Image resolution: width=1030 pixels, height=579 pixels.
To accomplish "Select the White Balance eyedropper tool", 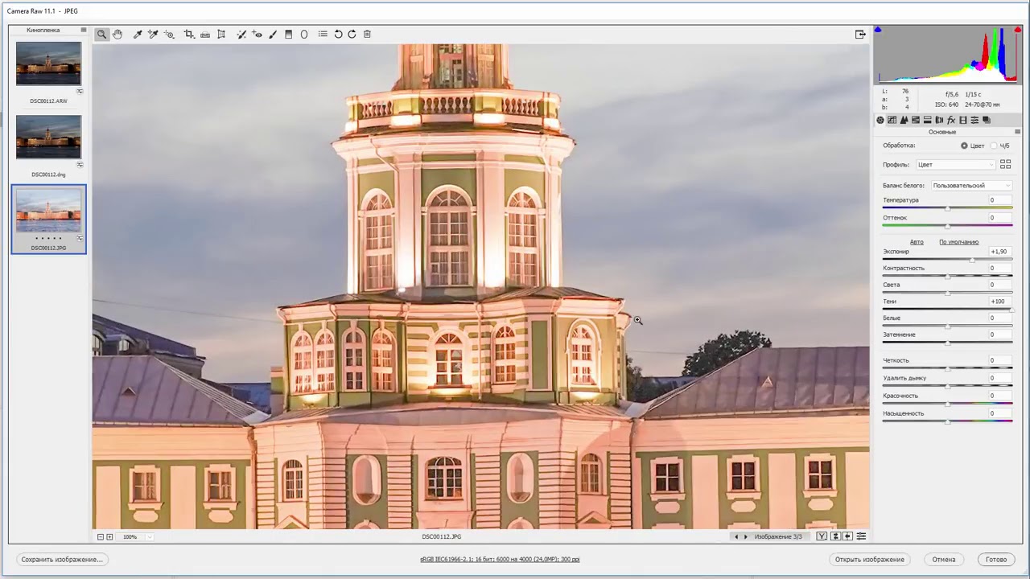I will click(x=138, y=35).
